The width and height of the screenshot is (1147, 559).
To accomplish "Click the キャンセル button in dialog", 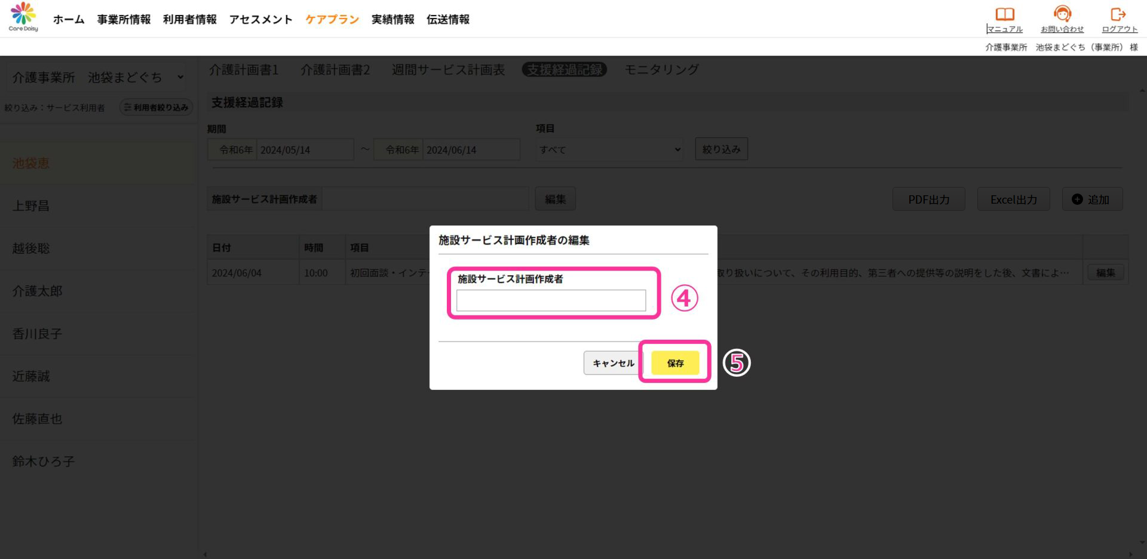I will click(x=613, y=363).
